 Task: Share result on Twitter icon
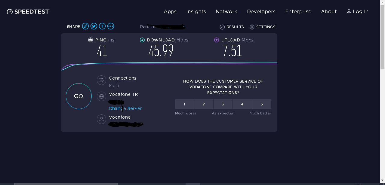click(94, 26)
